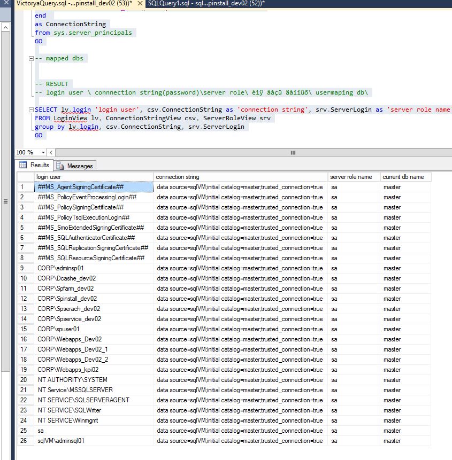
Task: Select the CORP\Webapps_kpi02 cell
Action: [x=94, y=370]
